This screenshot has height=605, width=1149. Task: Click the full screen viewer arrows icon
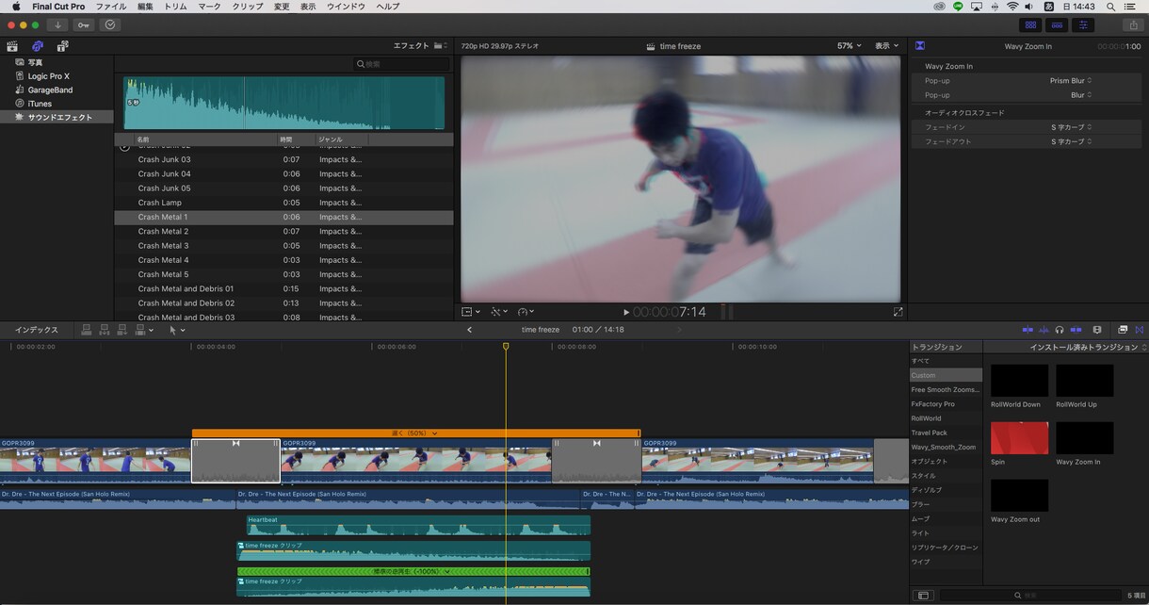point(898,312)
